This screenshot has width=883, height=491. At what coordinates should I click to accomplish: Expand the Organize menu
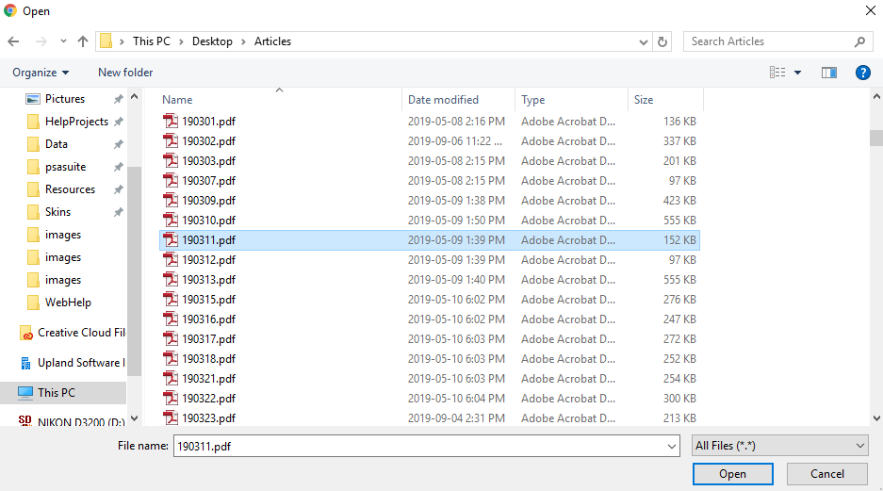[x=41, y=73]
